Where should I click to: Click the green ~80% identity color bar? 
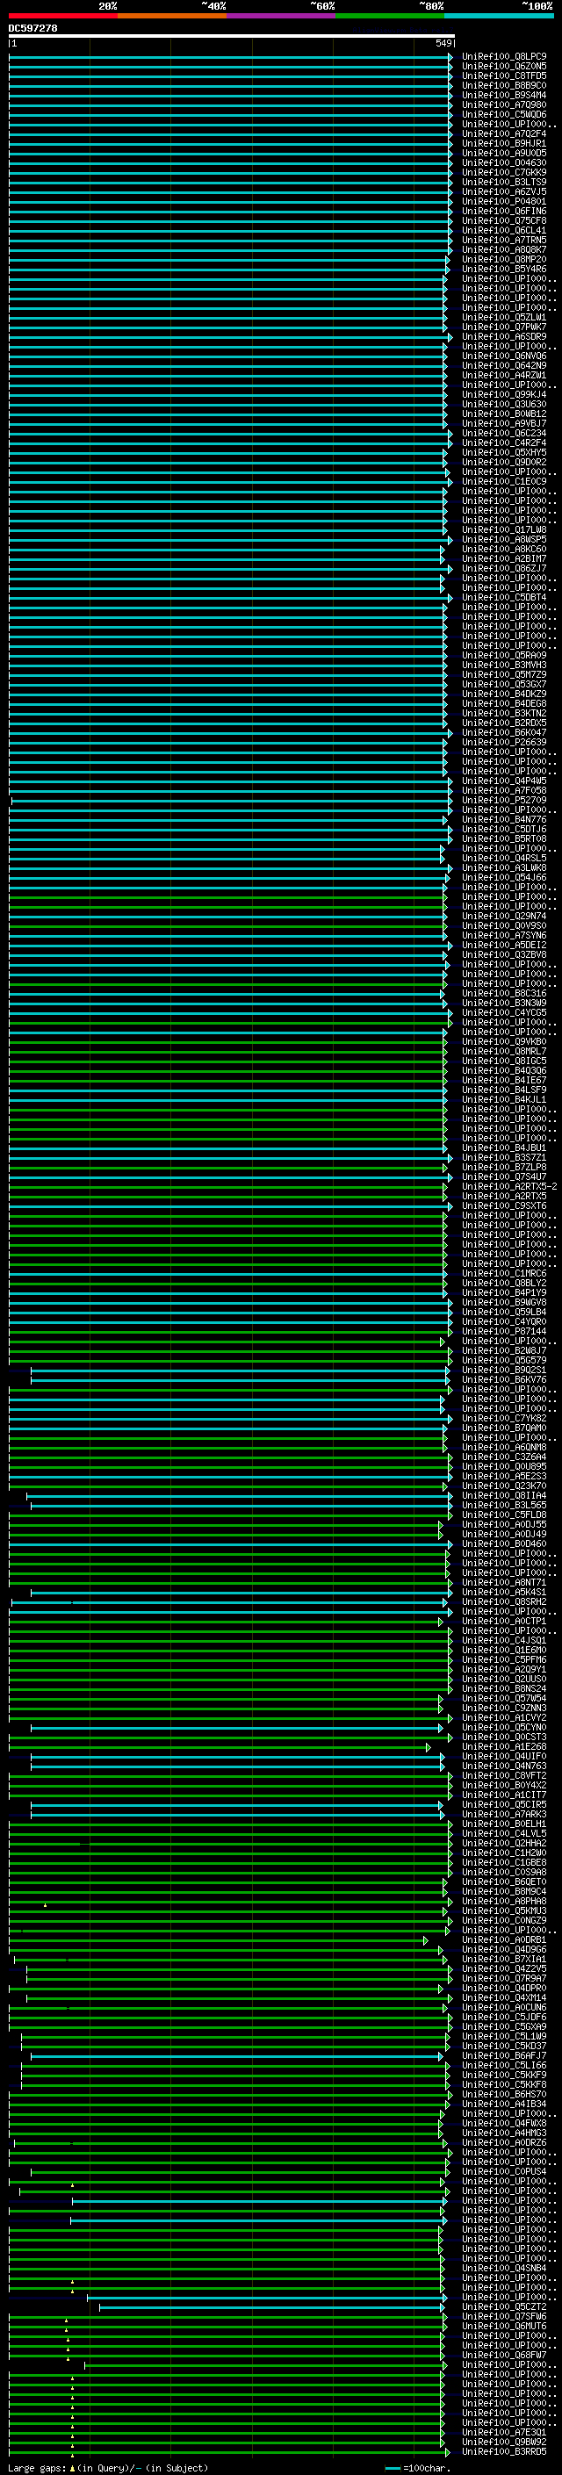pos(390,16)
